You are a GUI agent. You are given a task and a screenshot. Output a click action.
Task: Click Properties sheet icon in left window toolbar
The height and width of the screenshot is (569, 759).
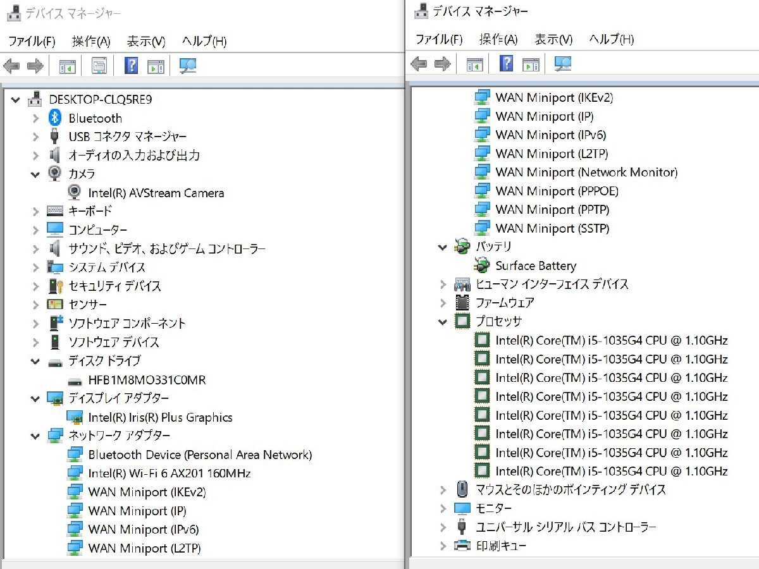click(x=99, y=66)
